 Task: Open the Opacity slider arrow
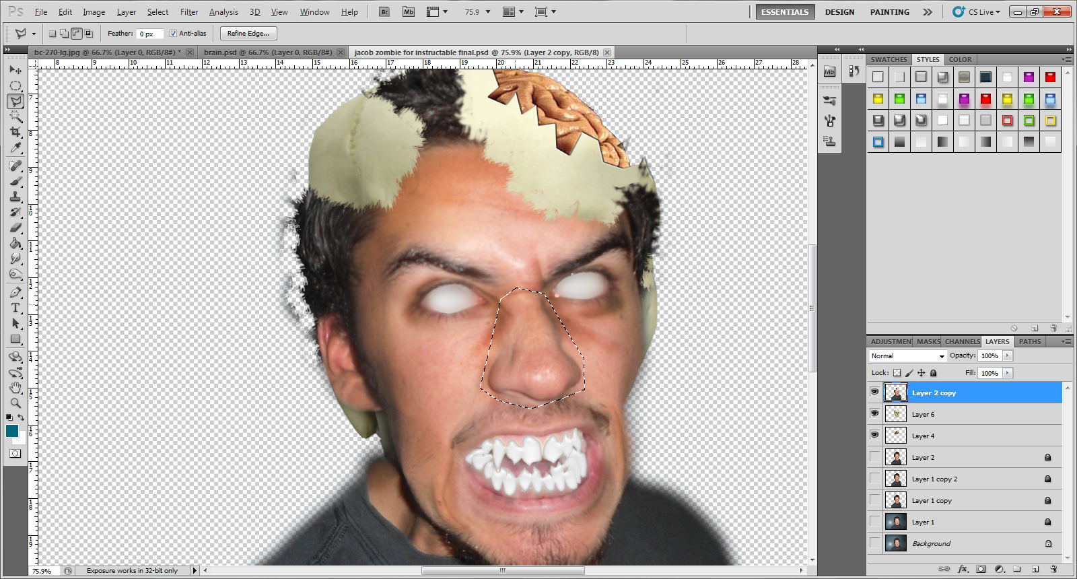pyautogui.click(x=1008, y=355)
